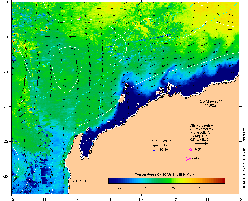Click the Argo legend label
Screen dimensions: 248x201
click(x=198, y=149)
